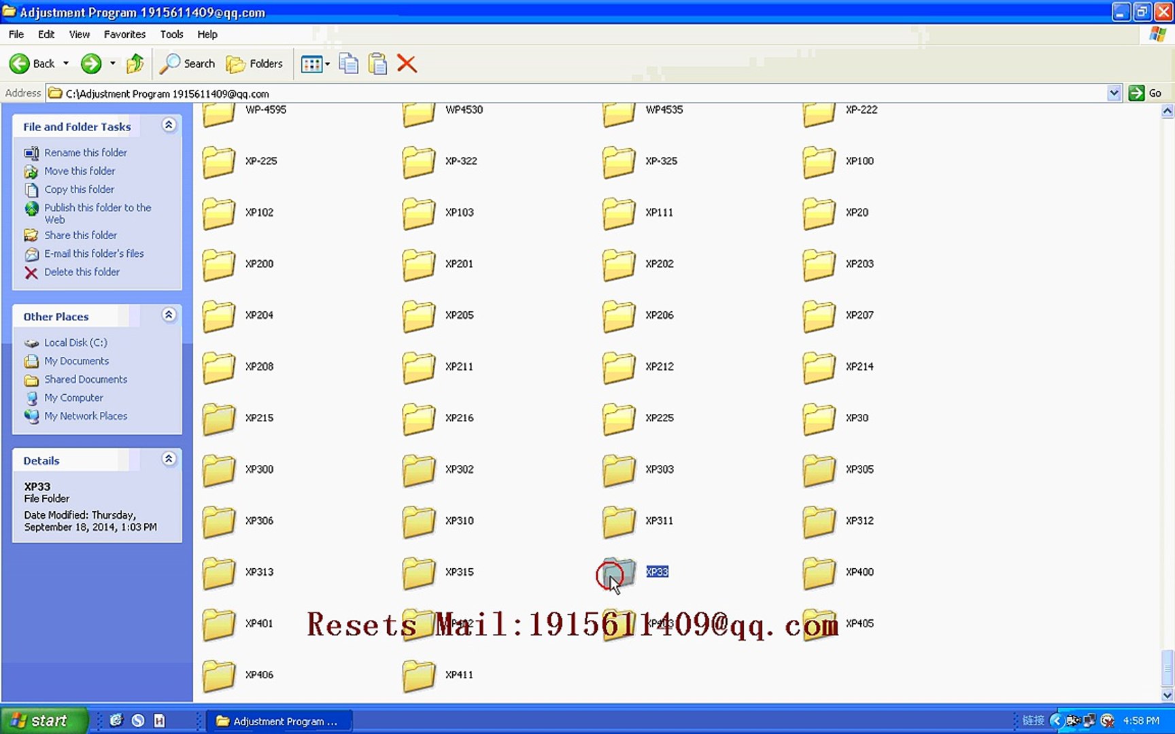Select the XP400 folder icon

pyautogui.click(x=819, y=573)
